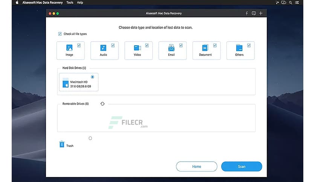
Task: Click the Others folder icon
Action: [x=239, y=48]
